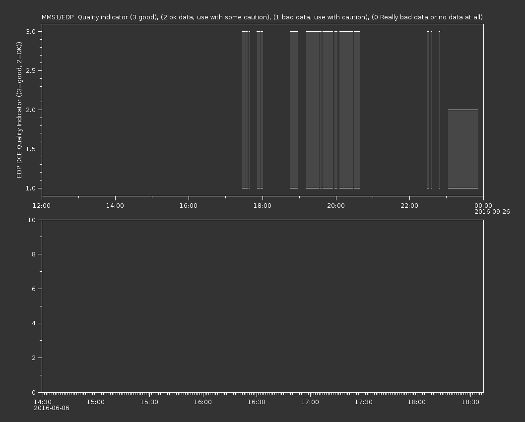Select the 17:30 time tick label
Viewport: 525px width, 422px height.
364,402
